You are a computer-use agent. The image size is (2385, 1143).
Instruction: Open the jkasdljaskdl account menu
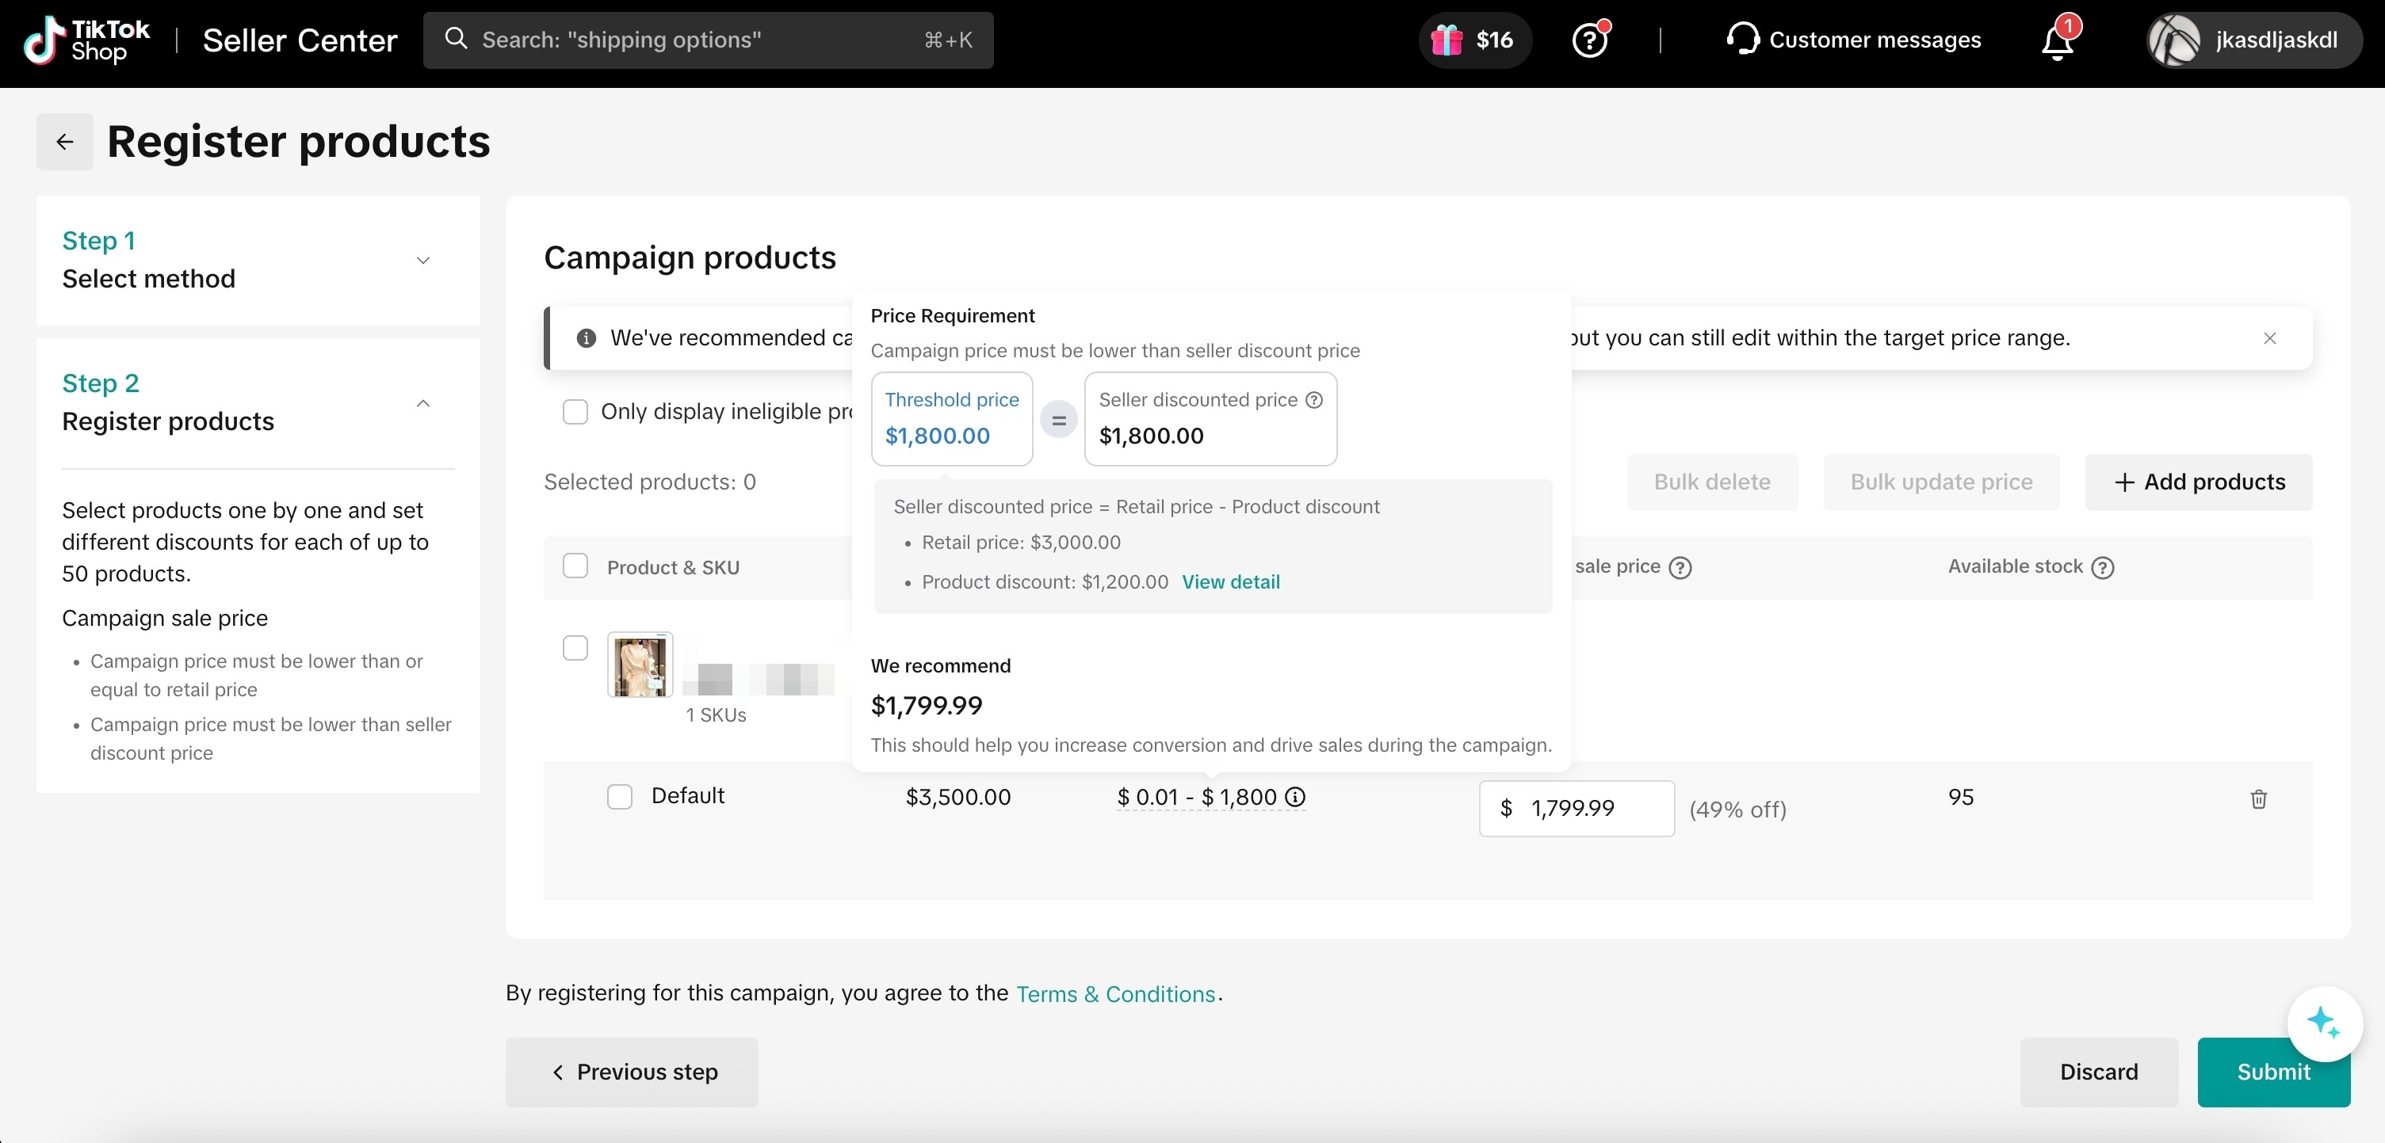point(2253,40)
